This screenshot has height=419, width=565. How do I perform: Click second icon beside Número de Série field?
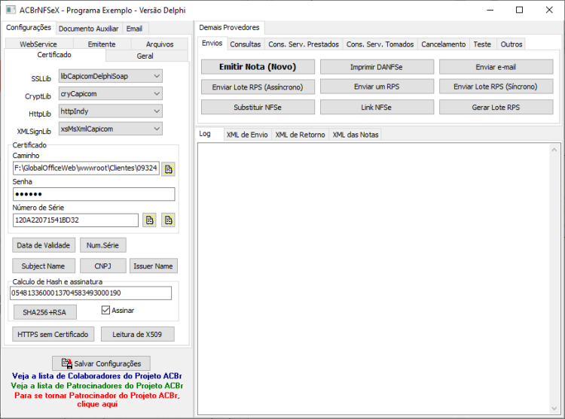168,220
